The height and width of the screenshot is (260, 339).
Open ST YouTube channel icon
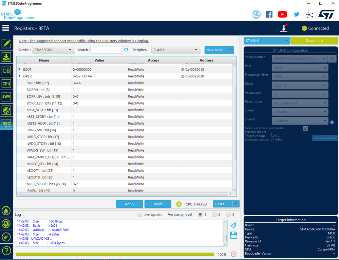point(282,15)
